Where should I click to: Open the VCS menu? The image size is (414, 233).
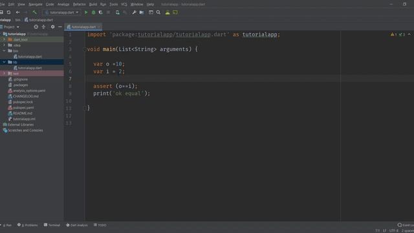click(124, 5)
